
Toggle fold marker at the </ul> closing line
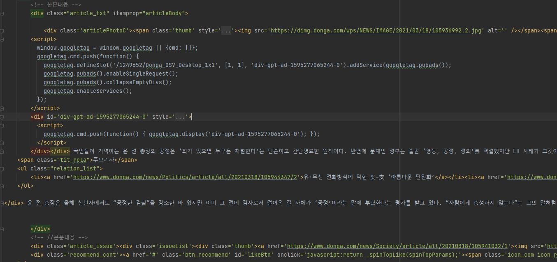2,186
